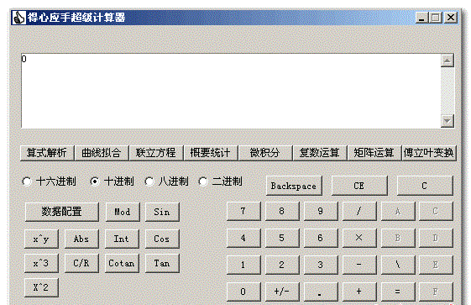Click the subtraction - button

(x=359, y=265)
